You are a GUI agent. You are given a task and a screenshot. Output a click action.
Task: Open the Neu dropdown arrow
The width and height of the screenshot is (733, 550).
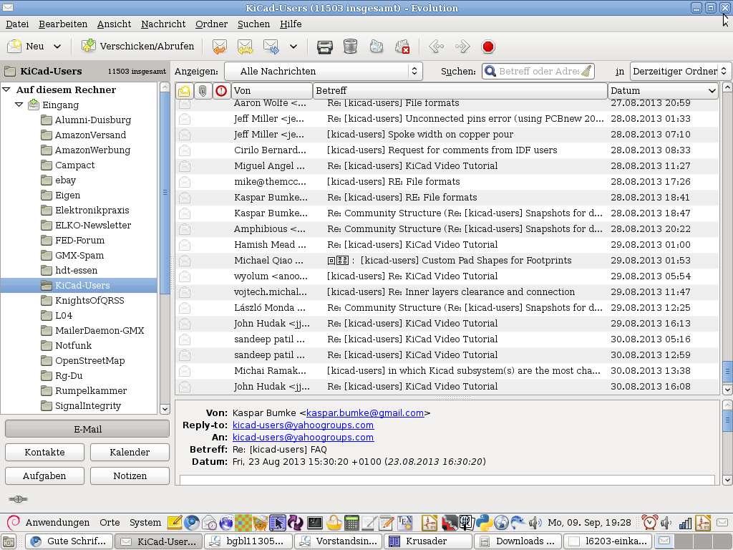[x=57, y=47]
